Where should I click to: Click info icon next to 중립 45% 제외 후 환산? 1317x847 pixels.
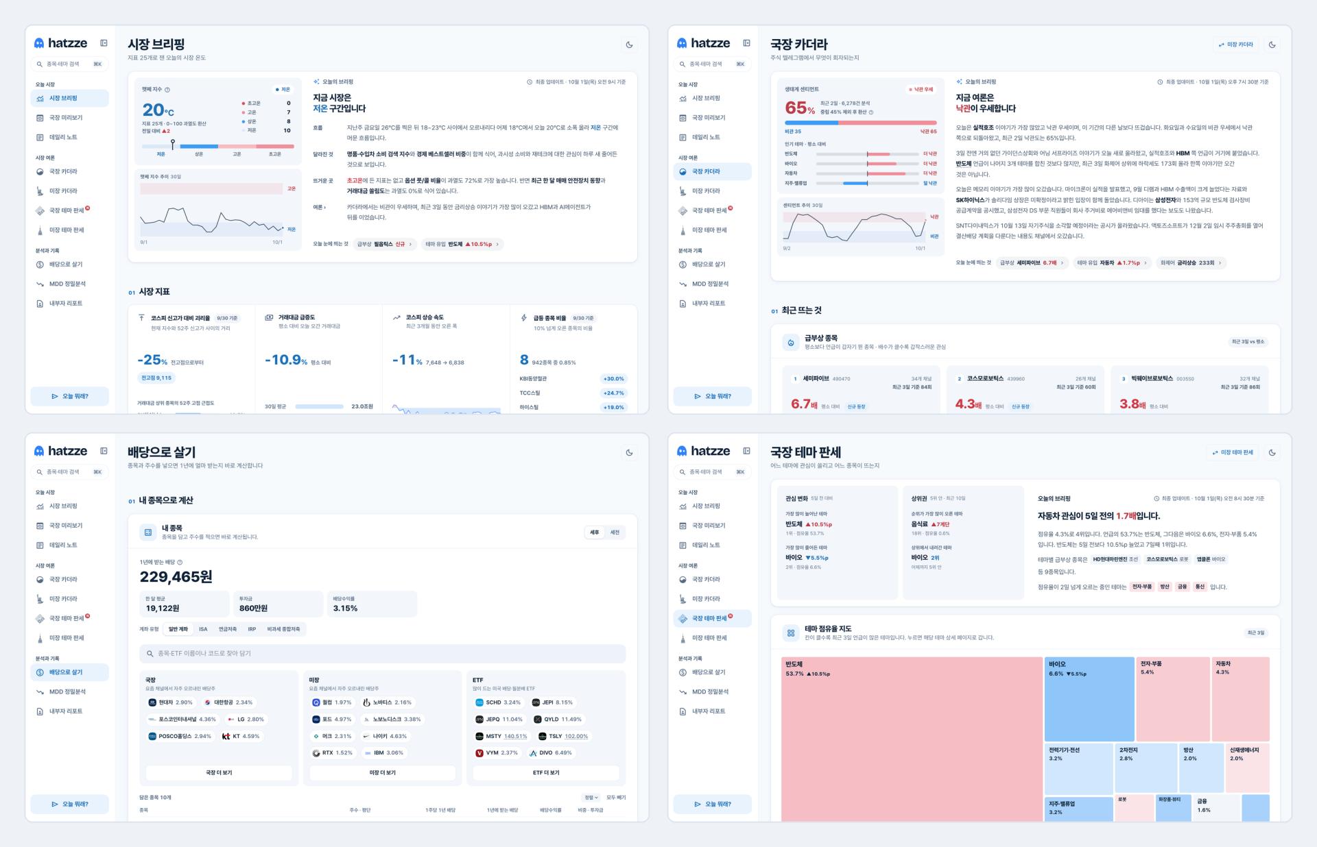(x=871, y=112)
